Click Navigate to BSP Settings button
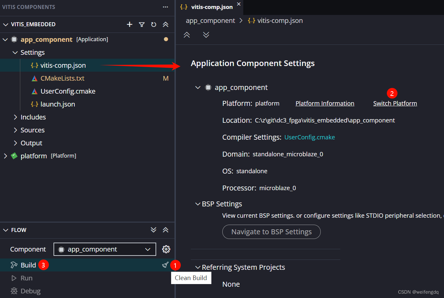 click(x=271, y=232)
